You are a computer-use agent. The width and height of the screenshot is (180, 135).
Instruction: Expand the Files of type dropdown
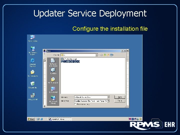tap(108, 101)
